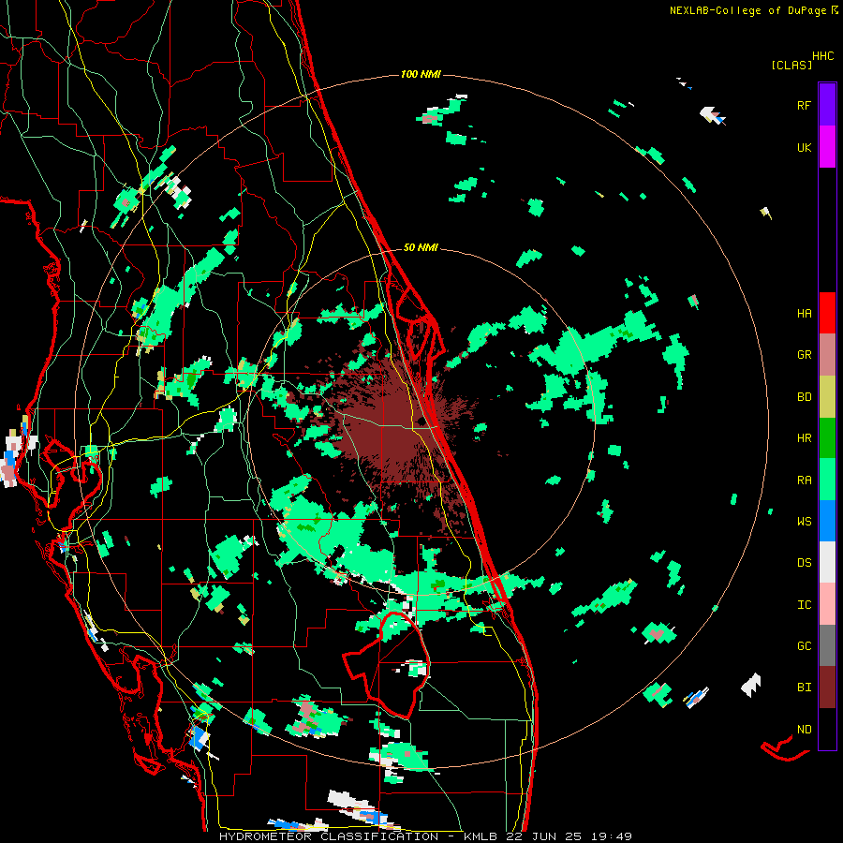Click the NEXLAB-College of DuPage credit
This screenshot has height=843, width=843.
pos(754,10)
